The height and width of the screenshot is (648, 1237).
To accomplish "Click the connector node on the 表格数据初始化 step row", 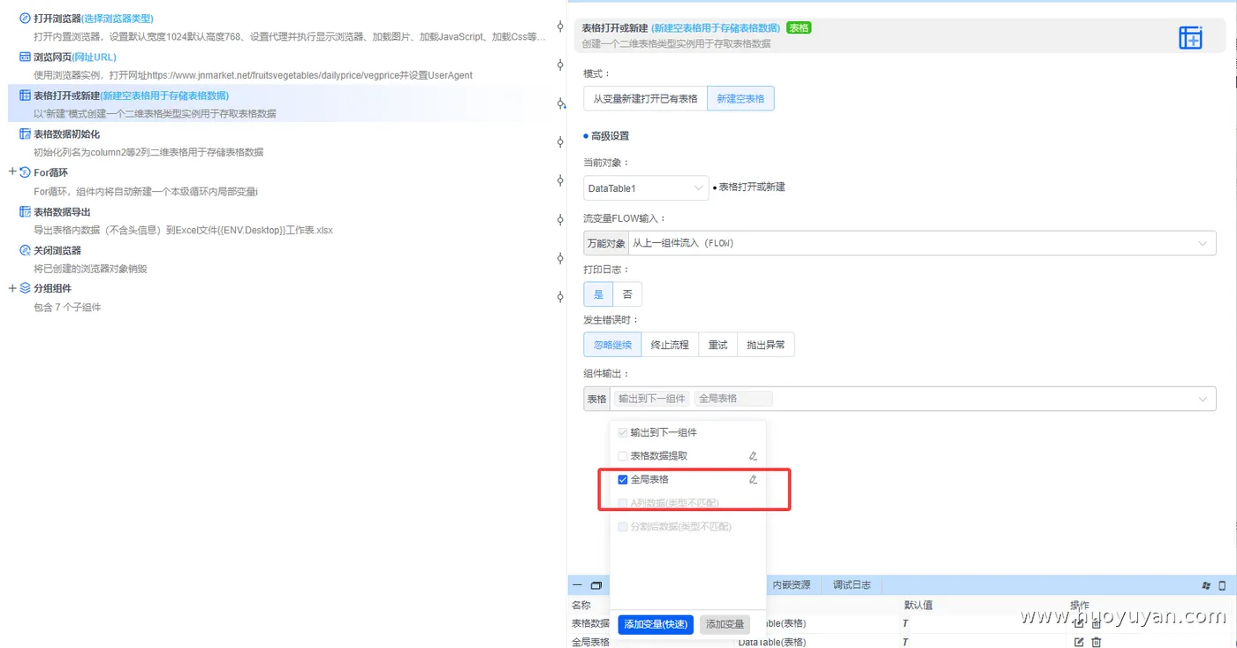I will (x=560, y=141).
